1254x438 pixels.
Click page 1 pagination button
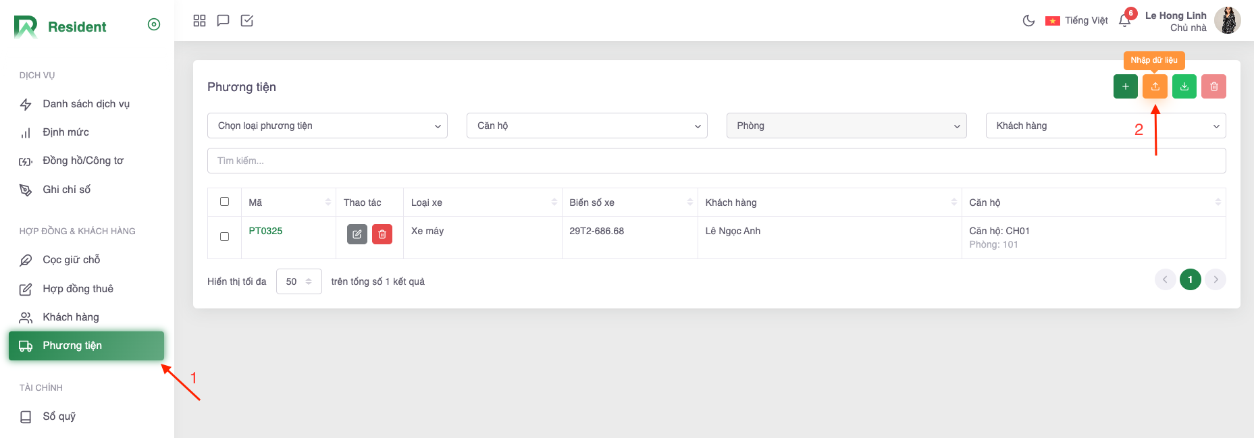(x=1190, y=279)
